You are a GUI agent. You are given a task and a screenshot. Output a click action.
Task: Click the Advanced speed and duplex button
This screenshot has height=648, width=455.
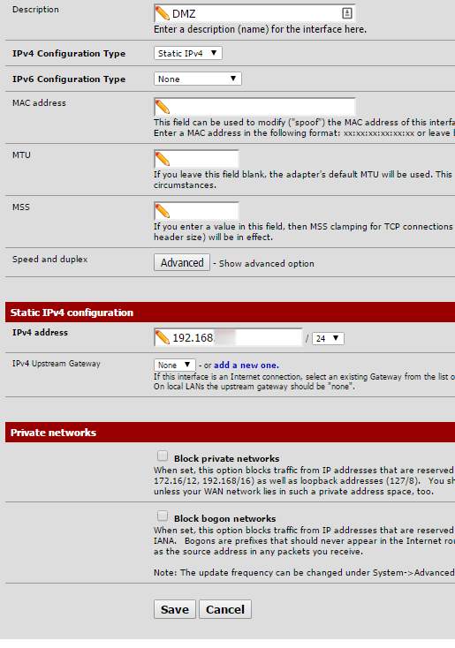click(182, 263)
